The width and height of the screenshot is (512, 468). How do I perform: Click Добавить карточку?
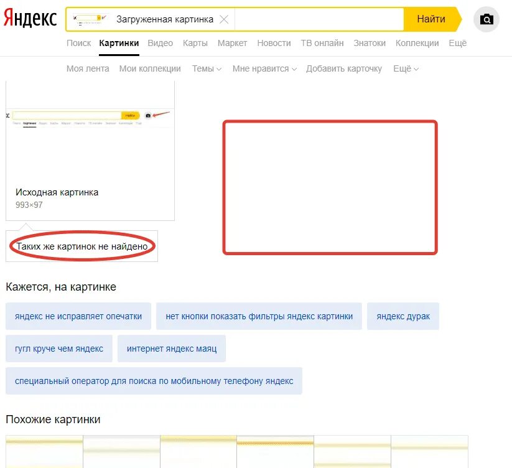(x=344, y=68)
